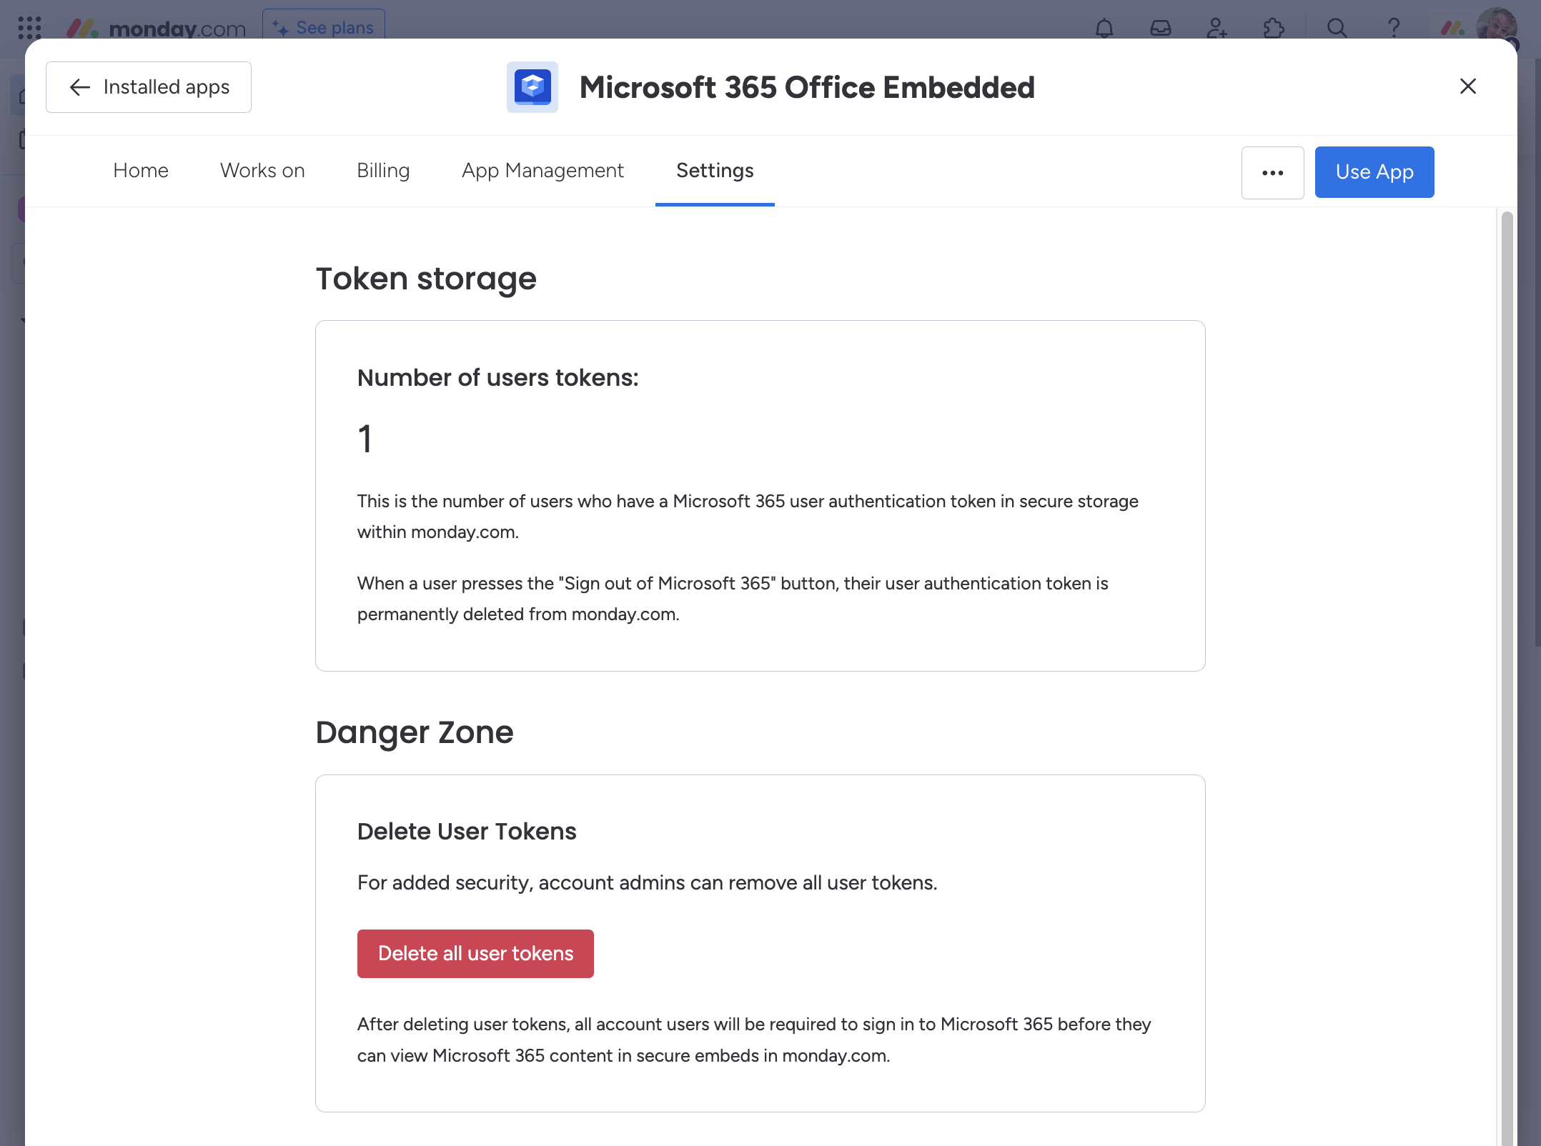This screenshot has width=1541, height=1146.
Task: Open the apps marketplace puzzle icon
Action: click(1274, 27)
